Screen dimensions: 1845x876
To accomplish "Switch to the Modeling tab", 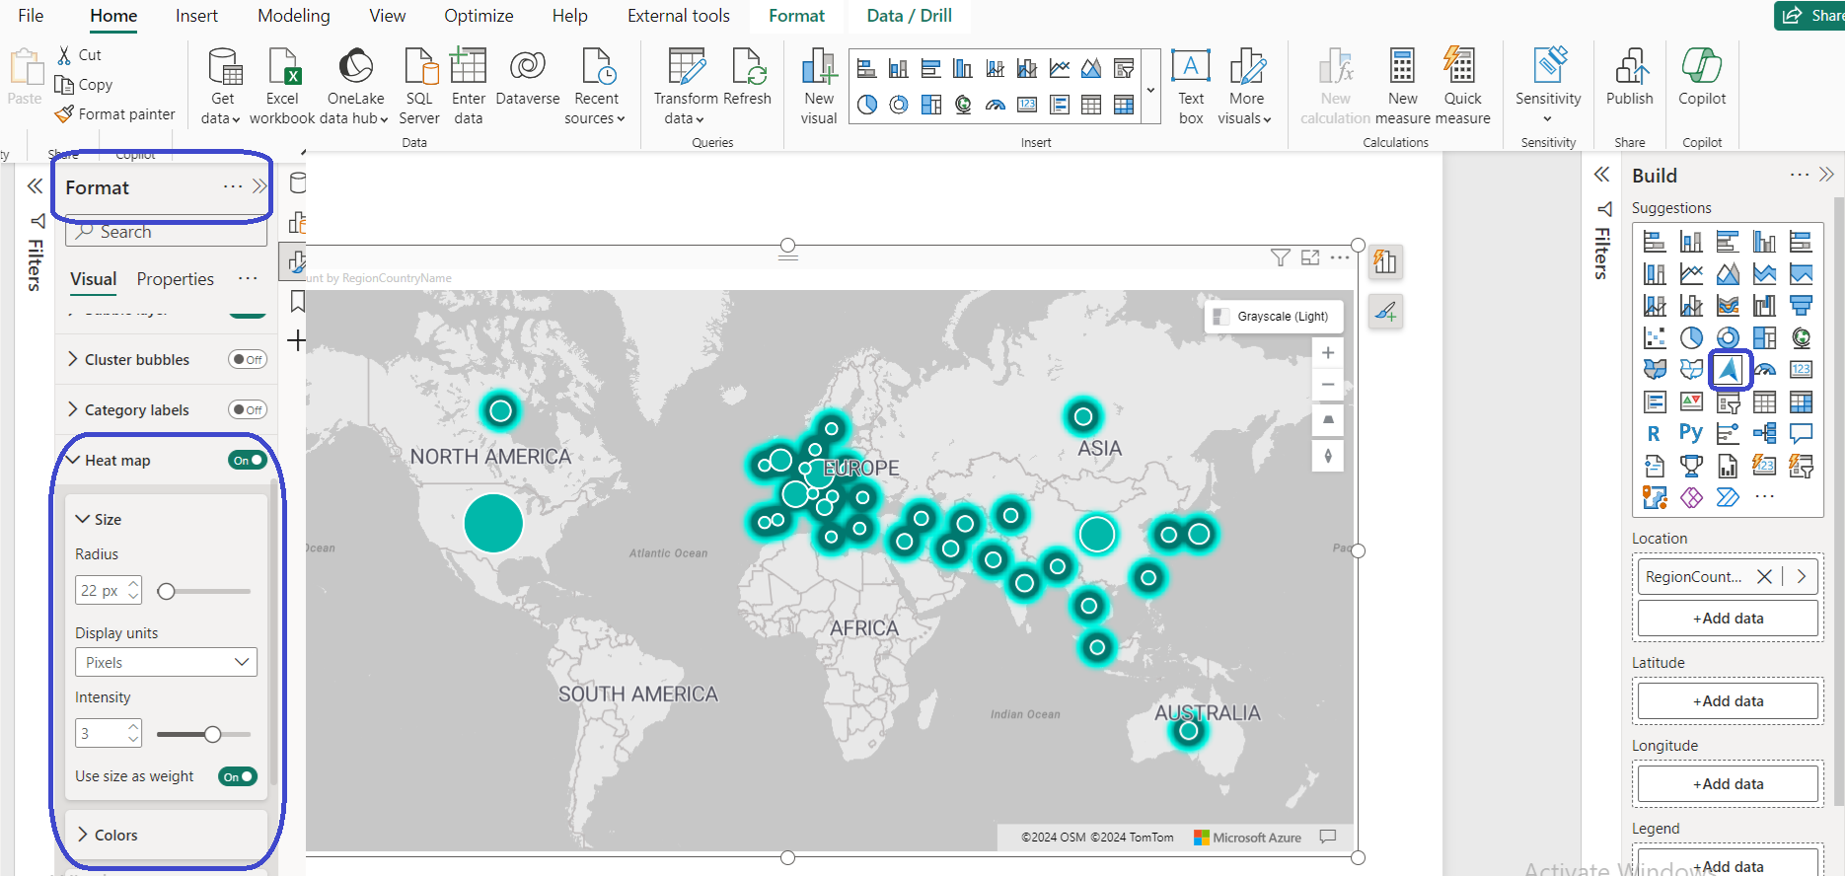I will tap(294, 16).
